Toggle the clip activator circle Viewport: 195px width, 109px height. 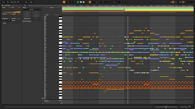pyautogui.click(x=2, y=5)
